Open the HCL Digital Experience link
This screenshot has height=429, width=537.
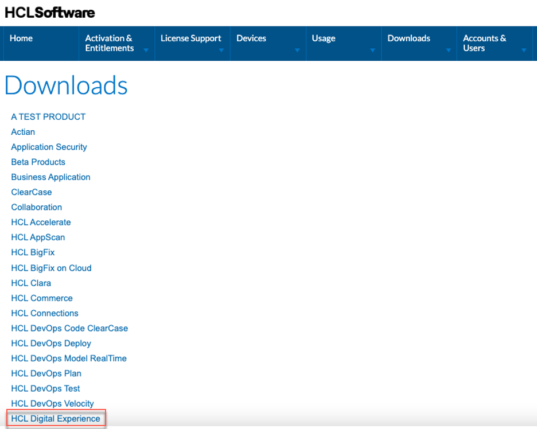tap(55, 418)
